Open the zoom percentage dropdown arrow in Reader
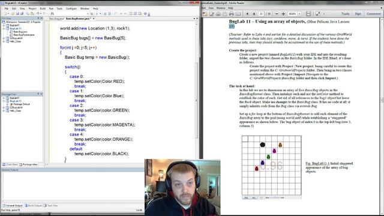This screenshot has height=216, width=384. tap(299, 14)
